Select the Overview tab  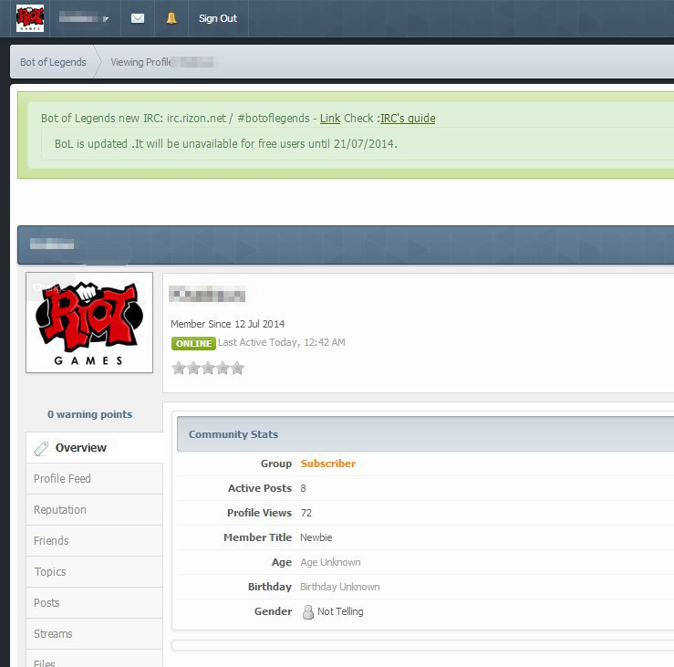pyautogui.click(x=95, y=448)
